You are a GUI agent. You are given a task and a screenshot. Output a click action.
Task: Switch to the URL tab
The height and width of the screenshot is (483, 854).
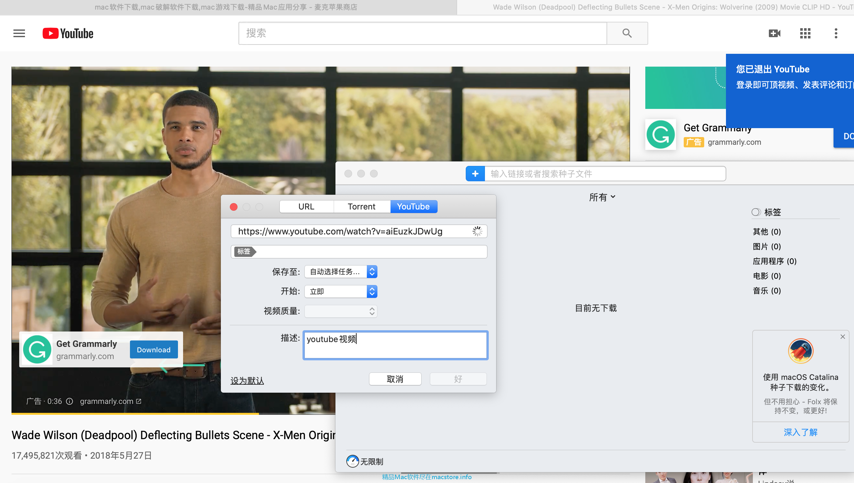[x=306, y=207]
